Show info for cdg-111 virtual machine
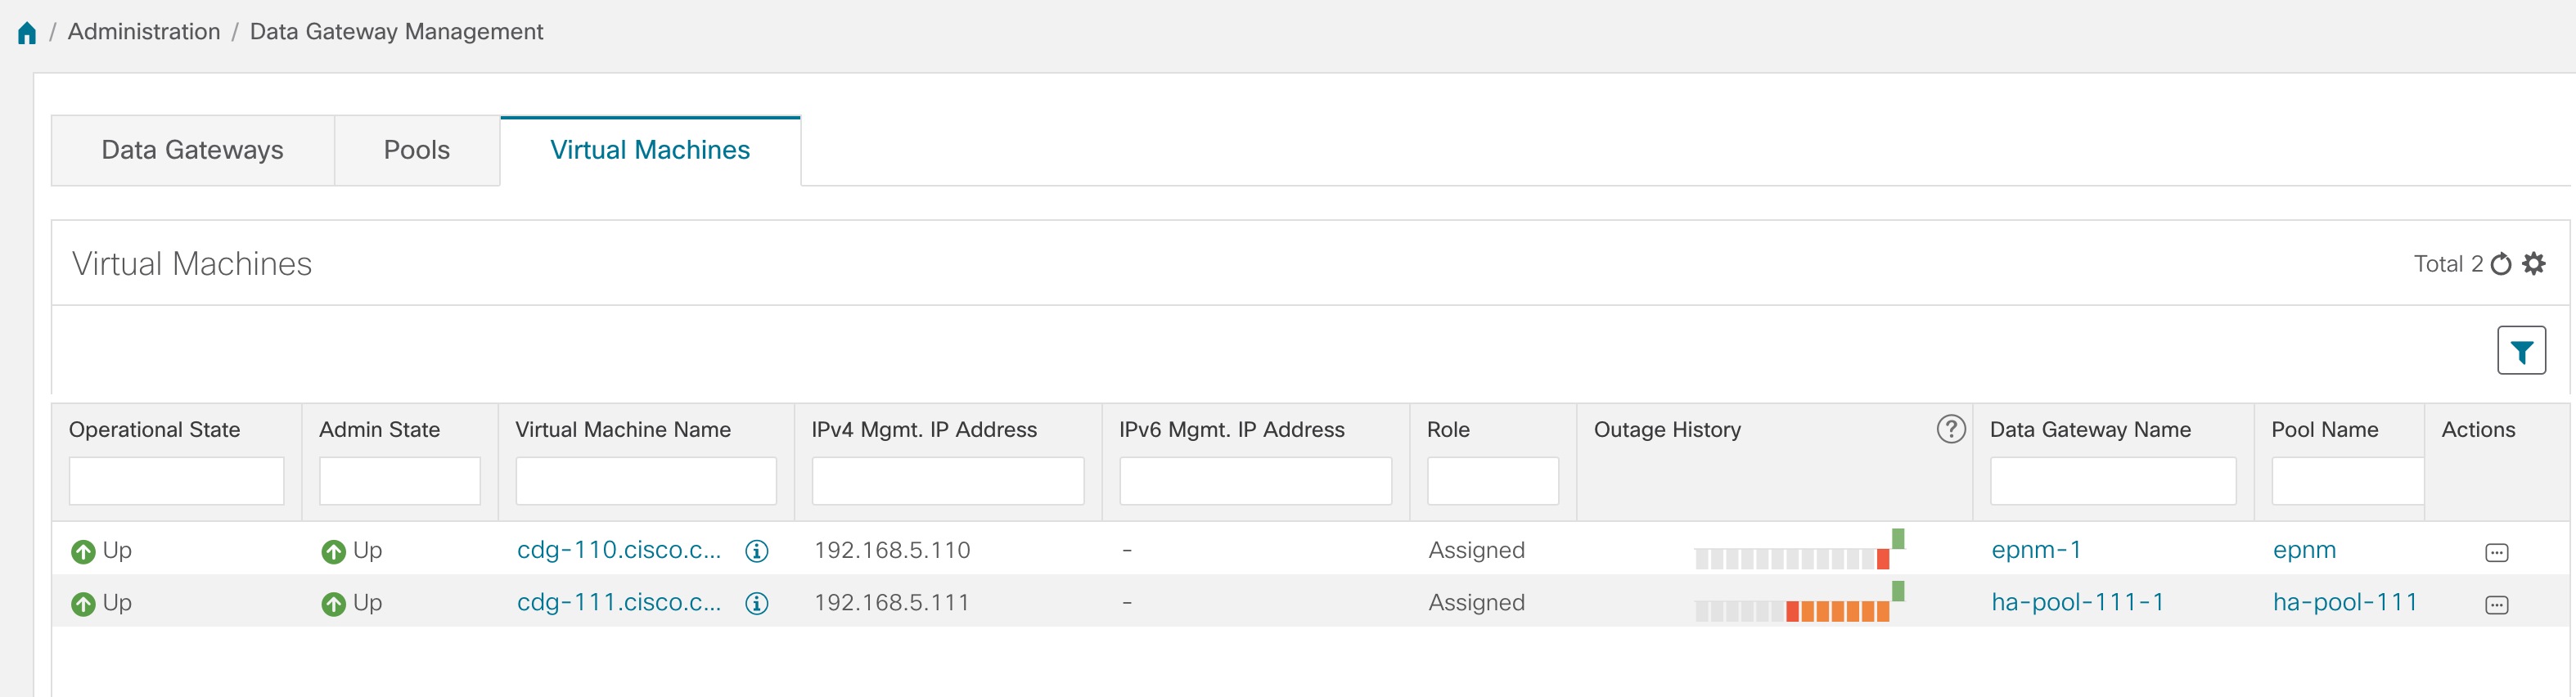Viewport: 2576px width, 697px height. [757, 603]
